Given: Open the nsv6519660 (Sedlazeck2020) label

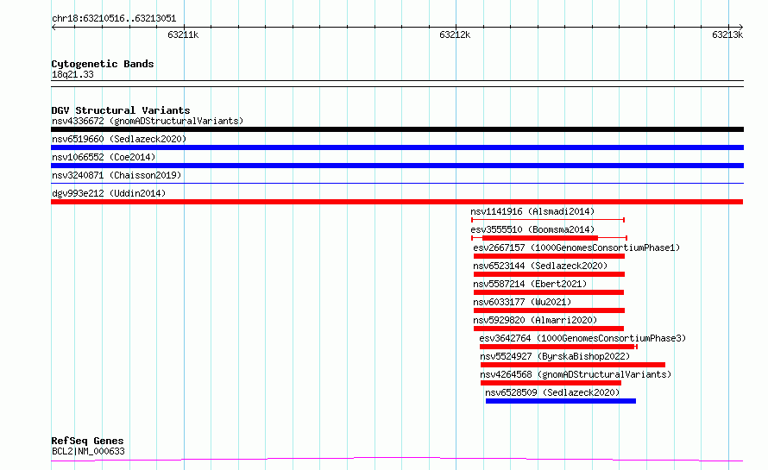Looking at the screenshot, I should tap(119, 139).
